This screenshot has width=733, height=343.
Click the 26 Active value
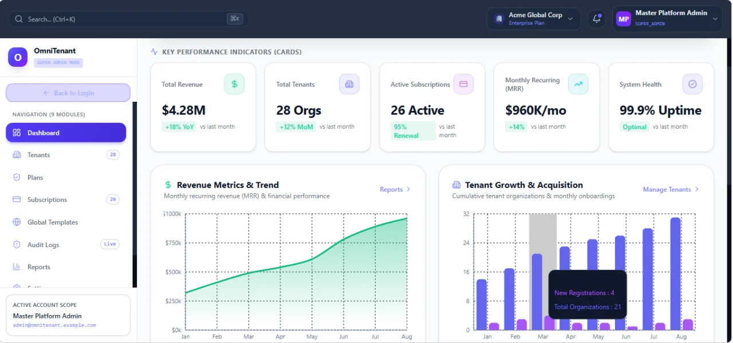(x=417, y=110)
